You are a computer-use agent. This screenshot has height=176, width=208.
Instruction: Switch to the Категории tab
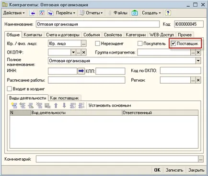point(136,35)
